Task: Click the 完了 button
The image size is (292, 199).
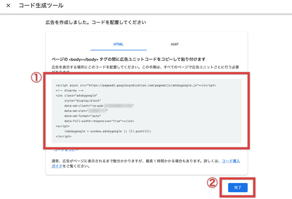Action: [238, 187]
